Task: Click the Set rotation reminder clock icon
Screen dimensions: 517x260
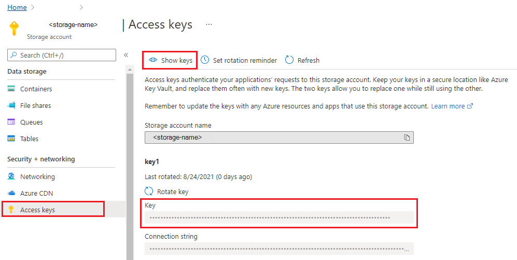Action: click(205, 60)
